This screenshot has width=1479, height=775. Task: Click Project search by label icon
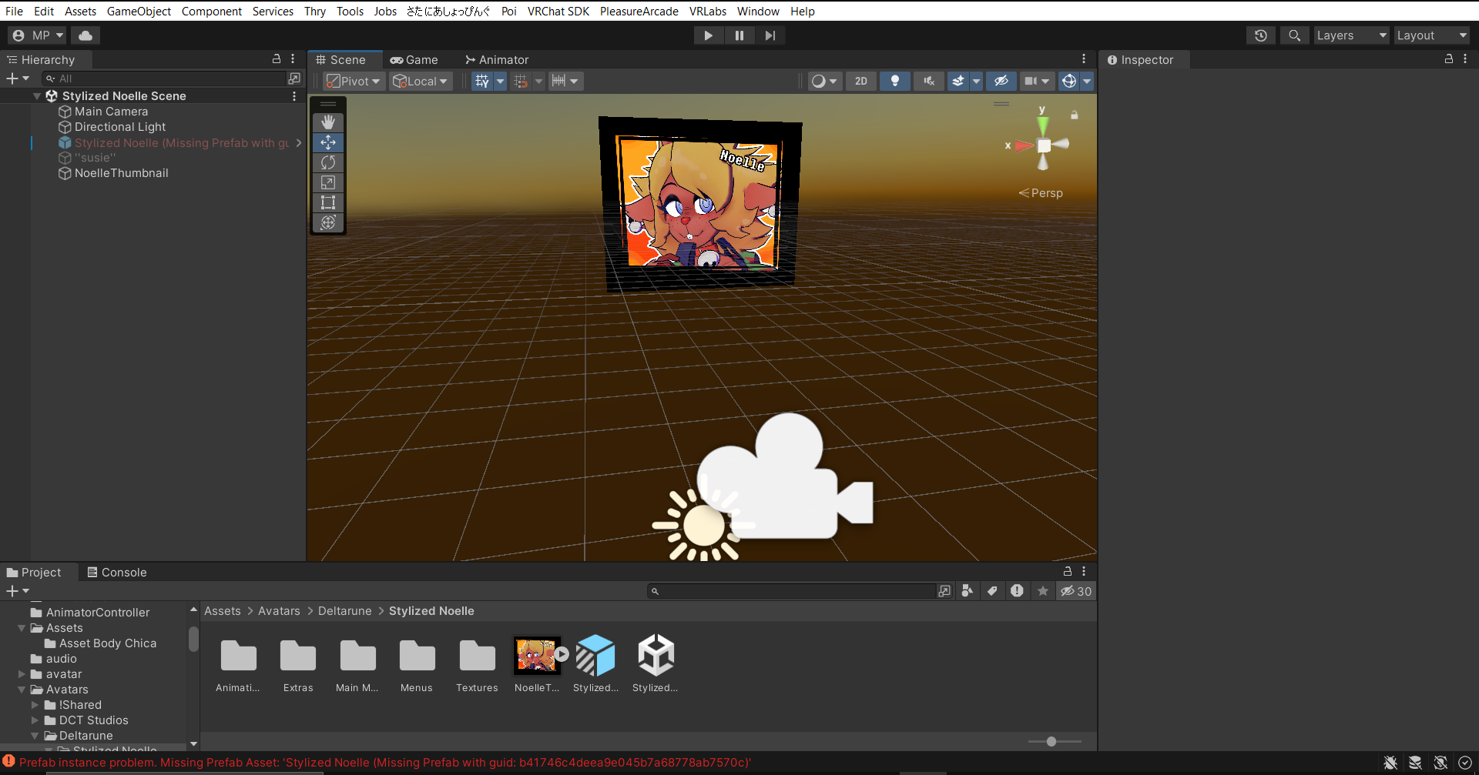992,591
